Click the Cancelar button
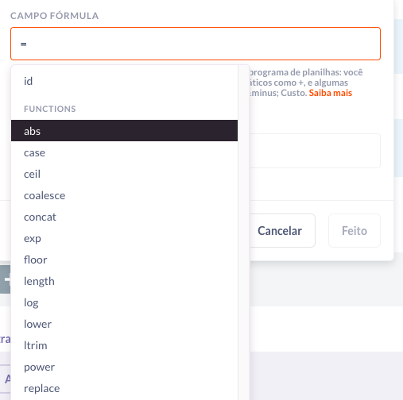This screenshot has height=400, width=403. 281,231
